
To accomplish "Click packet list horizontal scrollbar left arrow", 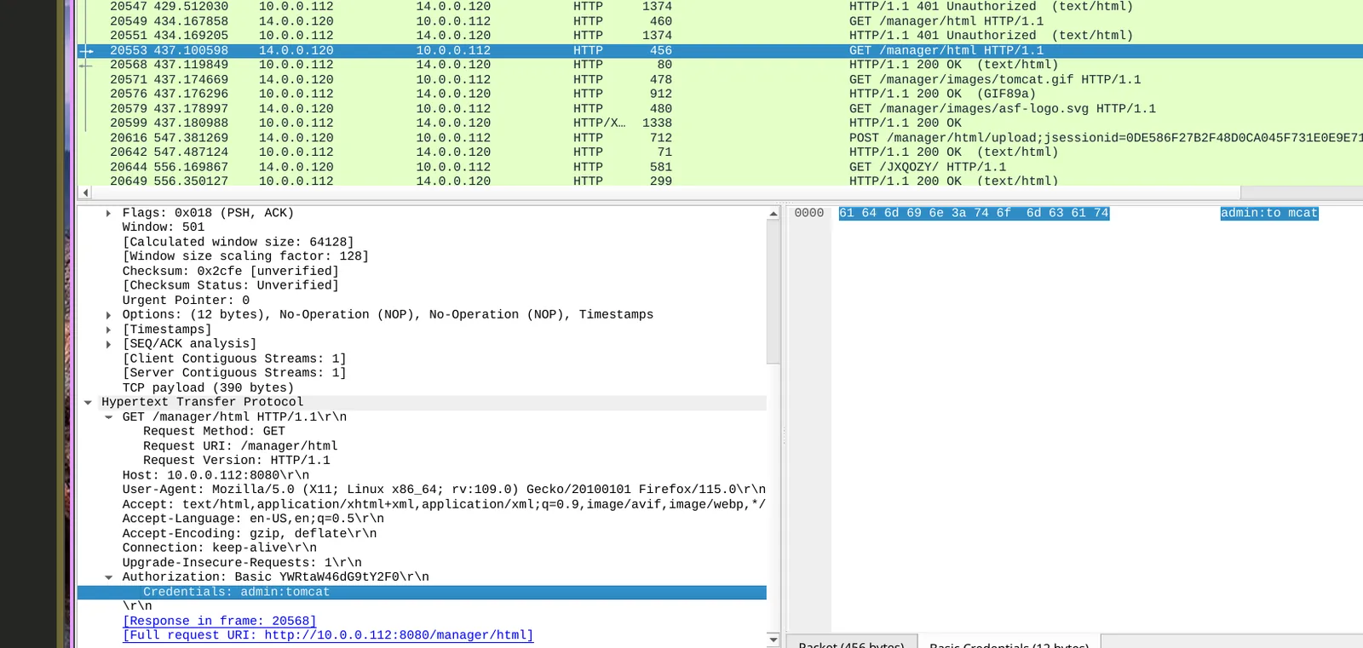I will [x=85, y=193].
